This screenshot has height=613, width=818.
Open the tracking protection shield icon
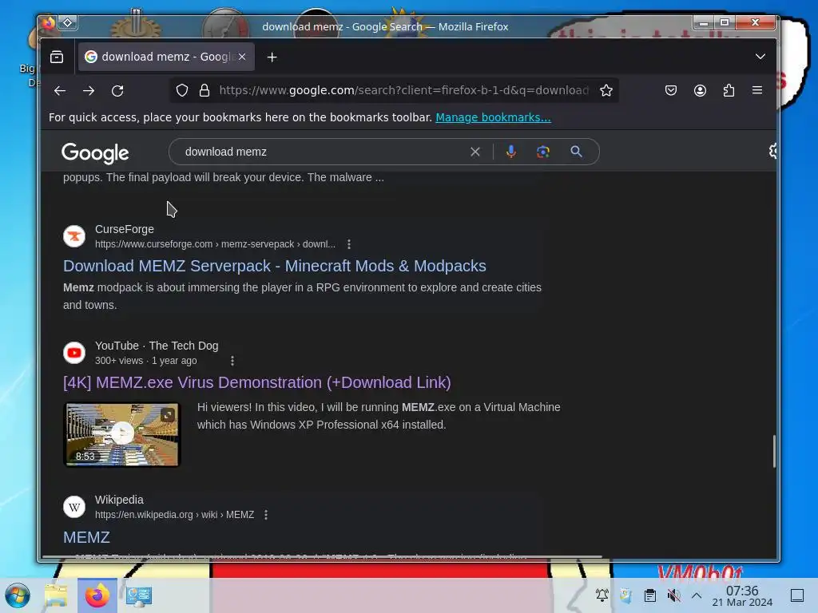[x=181, y=90]
